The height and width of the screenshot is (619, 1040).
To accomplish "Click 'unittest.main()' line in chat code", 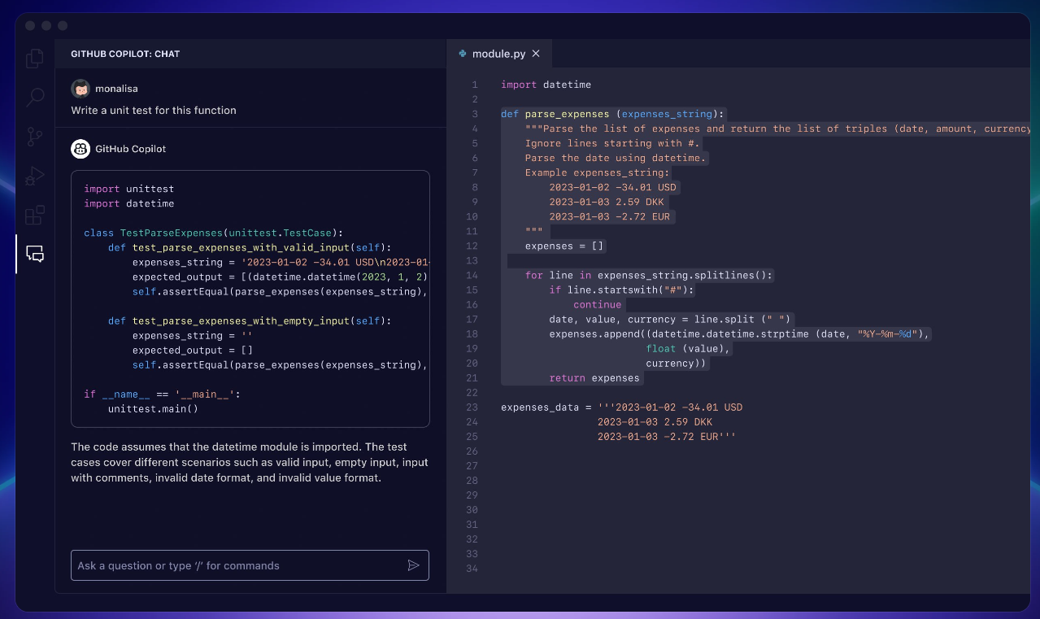I will (153, 408).
